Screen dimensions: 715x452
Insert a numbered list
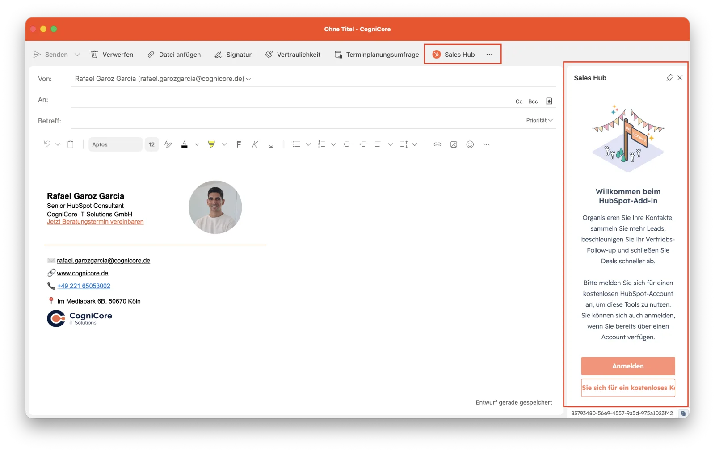(321, 144)
